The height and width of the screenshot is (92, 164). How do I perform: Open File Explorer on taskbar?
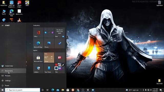(x=63, y=90)
